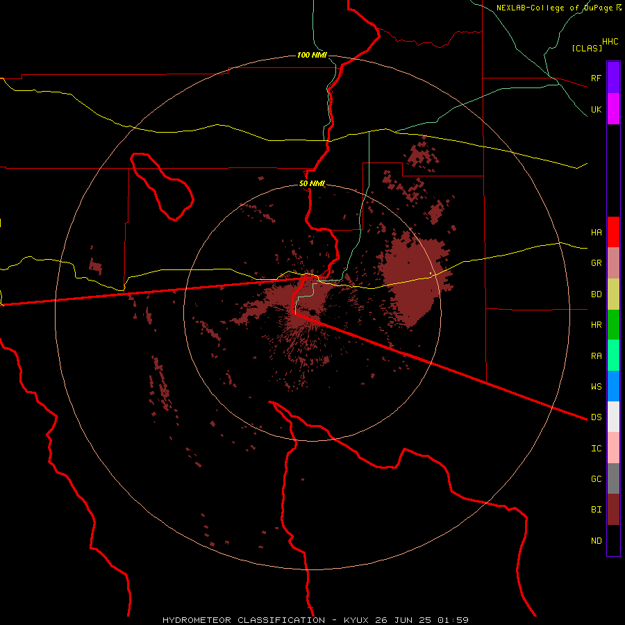Screen dimensions: 625x625
Task: Click the RA legend label
Action: [596, 356]
